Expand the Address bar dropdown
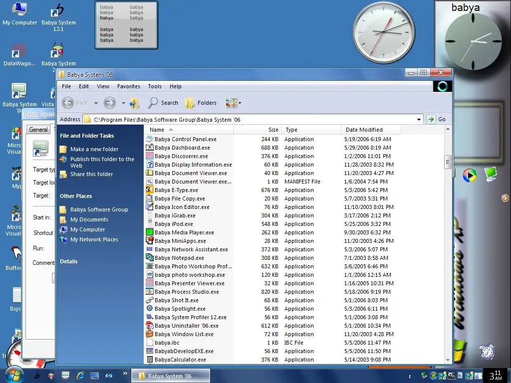 point(419,120)
